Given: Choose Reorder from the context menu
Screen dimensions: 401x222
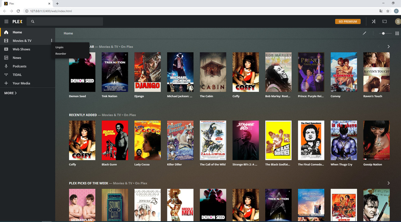Looking at the screenshot, I should (x=61, y=54).
